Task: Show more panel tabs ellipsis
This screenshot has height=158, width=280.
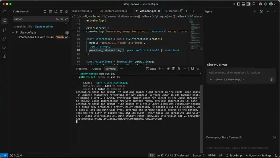Action: coord(121,69)
